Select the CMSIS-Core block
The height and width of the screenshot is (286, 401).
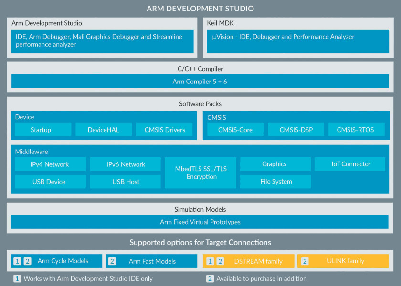[x=235, y=130]
